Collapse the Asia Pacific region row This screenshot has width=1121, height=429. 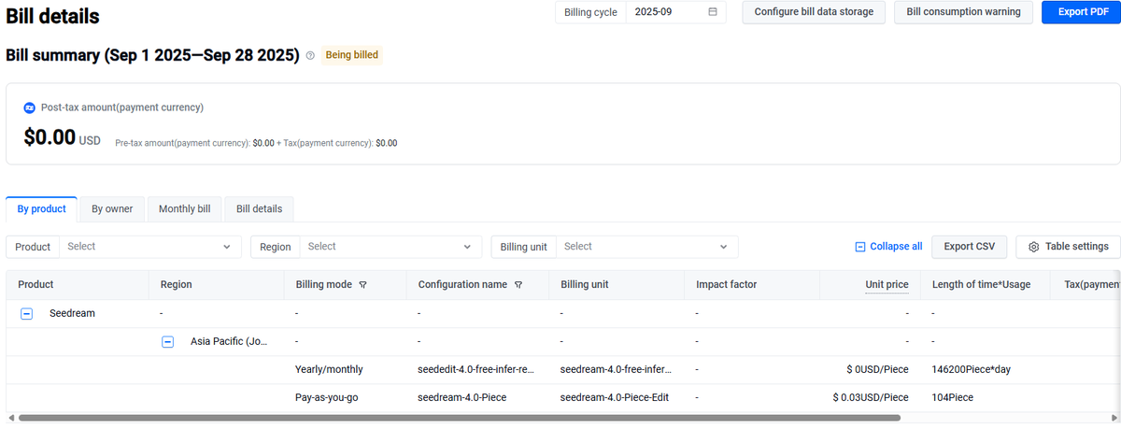(168, 342)
